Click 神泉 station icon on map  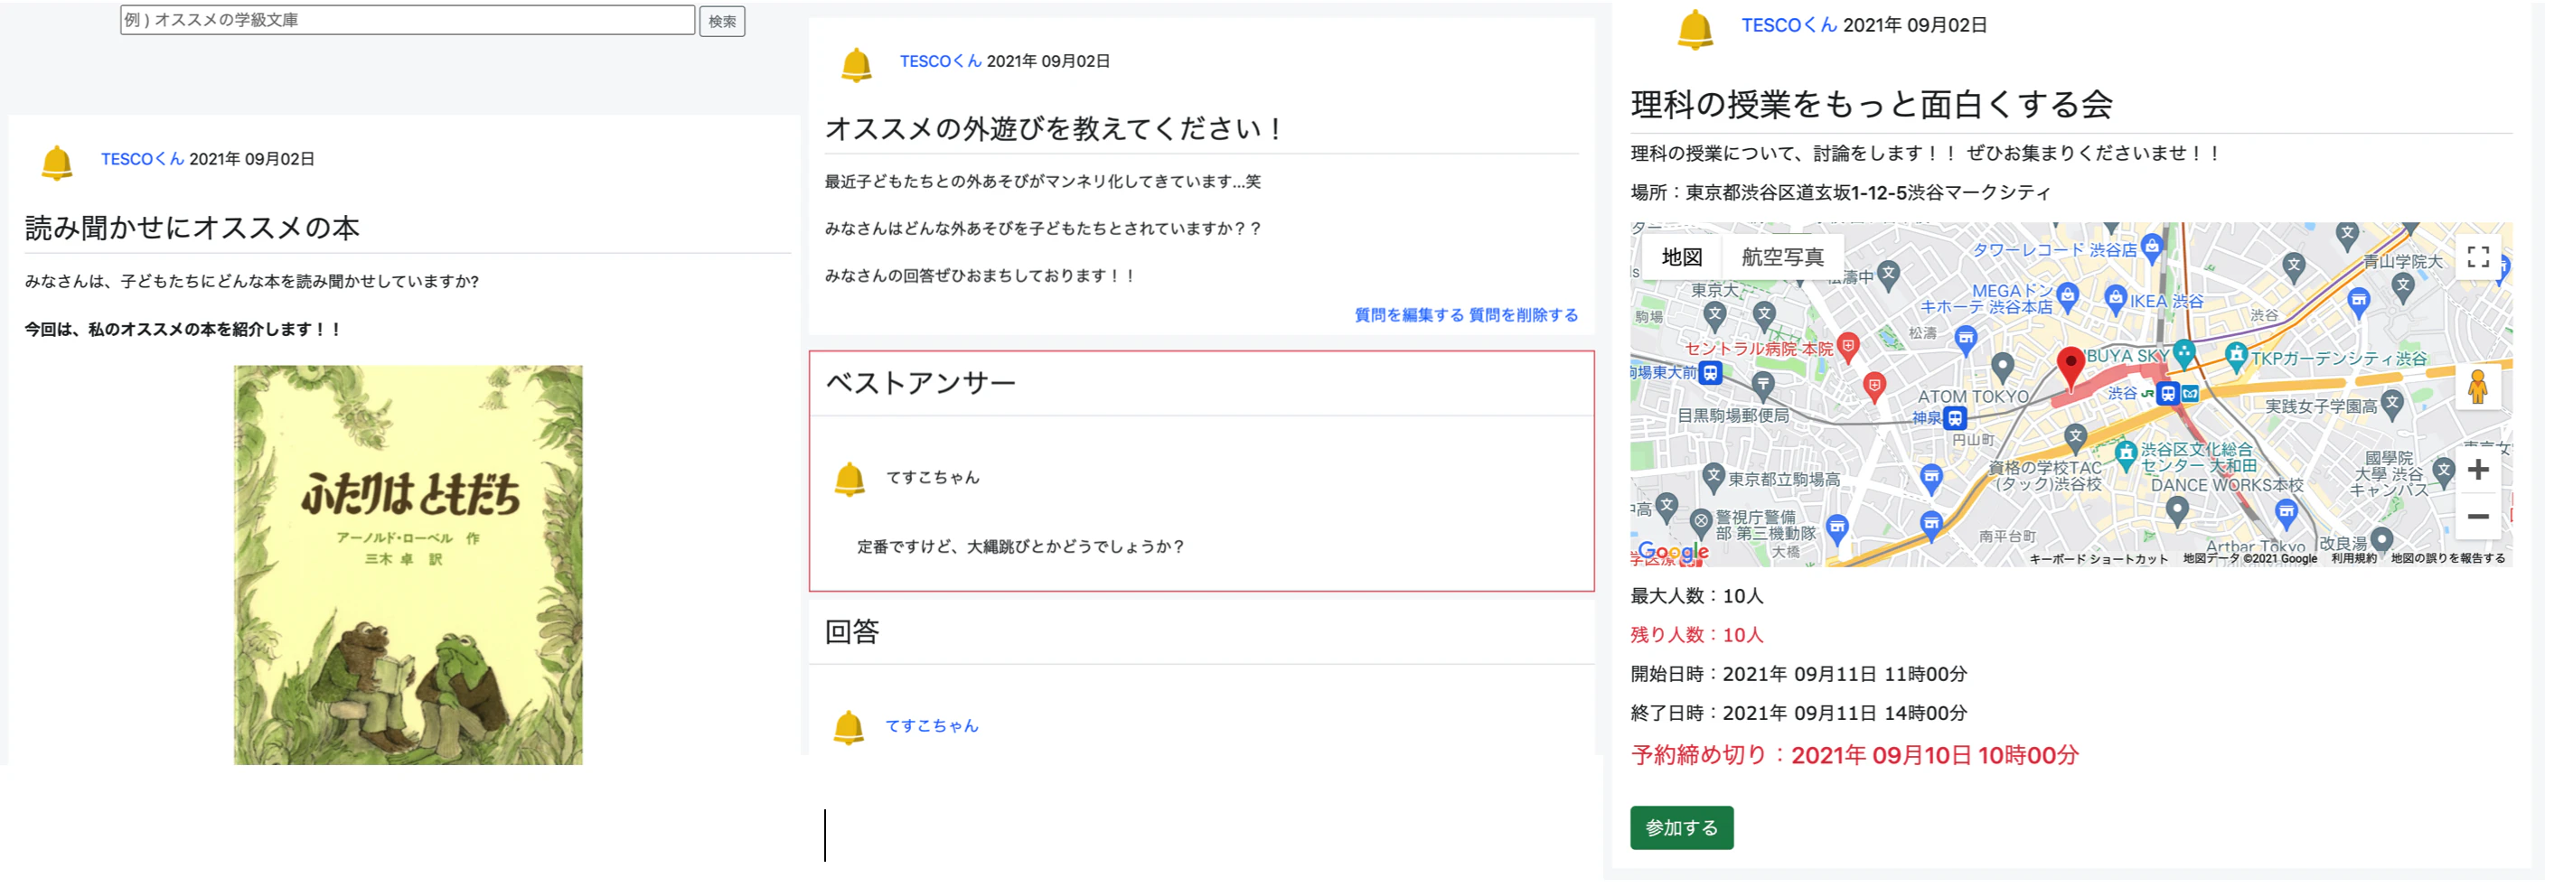[1955, 418]
